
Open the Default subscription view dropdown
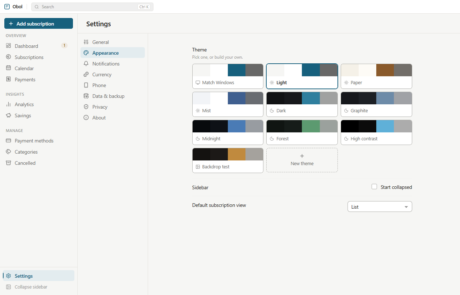click(379, 206)
